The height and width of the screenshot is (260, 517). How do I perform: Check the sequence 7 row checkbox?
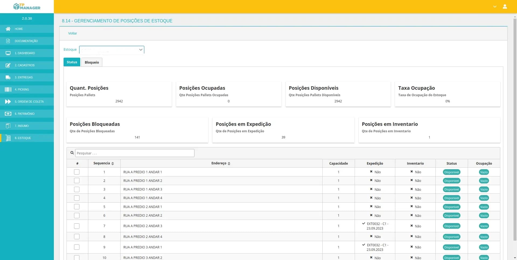click(77, 226)
